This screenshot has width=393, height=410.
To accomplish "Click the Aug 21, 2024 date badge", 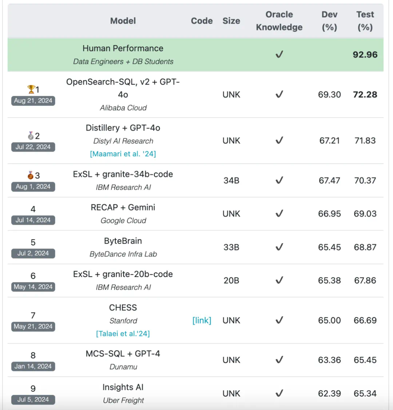I will click(x=33, y=101).
